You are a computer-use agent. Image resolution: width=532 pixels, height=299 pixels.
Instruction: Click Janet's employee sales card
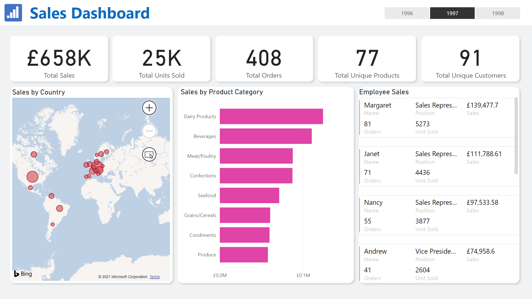pos(436,167)
